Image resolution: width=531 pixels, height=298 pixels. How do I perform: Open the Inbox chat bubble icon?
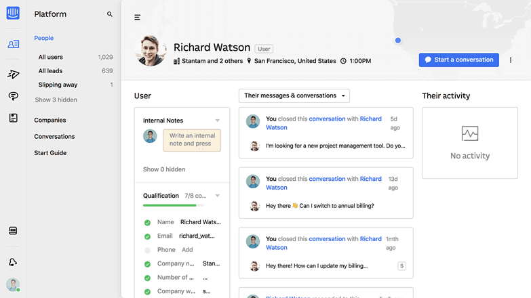click(13, 96)
